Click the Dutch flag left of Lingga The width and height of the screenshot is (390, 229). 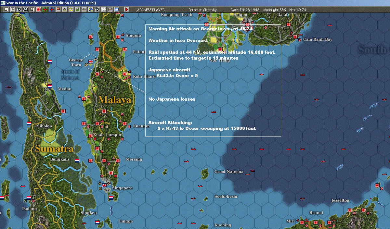coord(97,222)
